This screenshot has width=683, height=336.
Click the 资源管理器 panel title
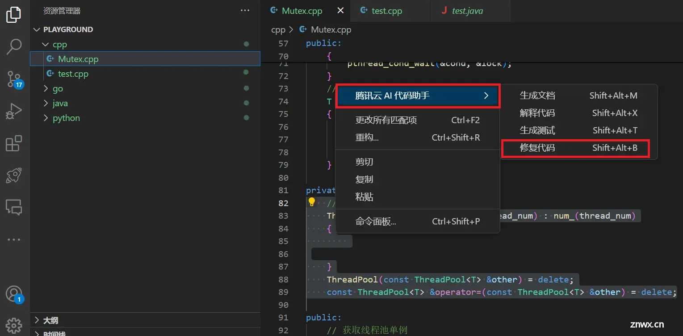pyautogui.click(x=62, y=11)
